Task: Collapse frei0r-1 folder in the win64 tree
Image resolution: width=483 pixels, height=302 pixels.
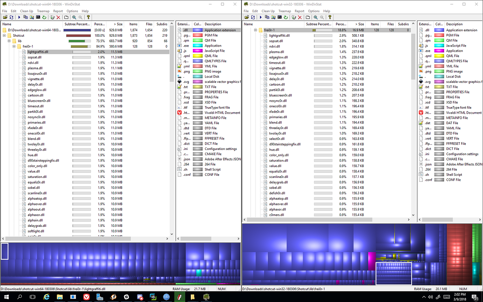Action: point(15,46)
